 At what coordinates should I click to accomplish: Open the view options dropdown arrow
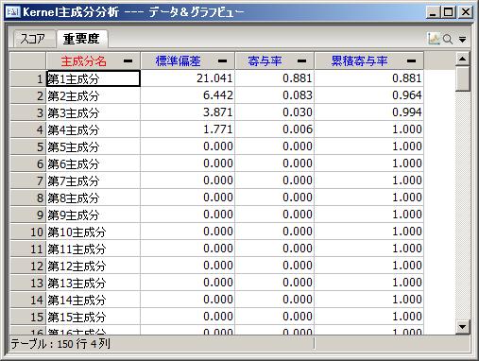462,40
